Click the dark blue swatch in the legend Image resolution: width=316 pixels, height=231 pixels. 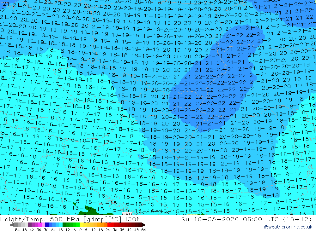coord(47,225)
